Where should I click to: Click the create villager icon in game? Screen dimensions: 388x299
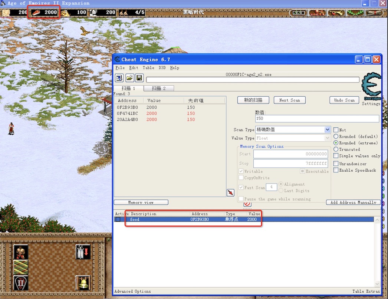click(x=20, y=252)
